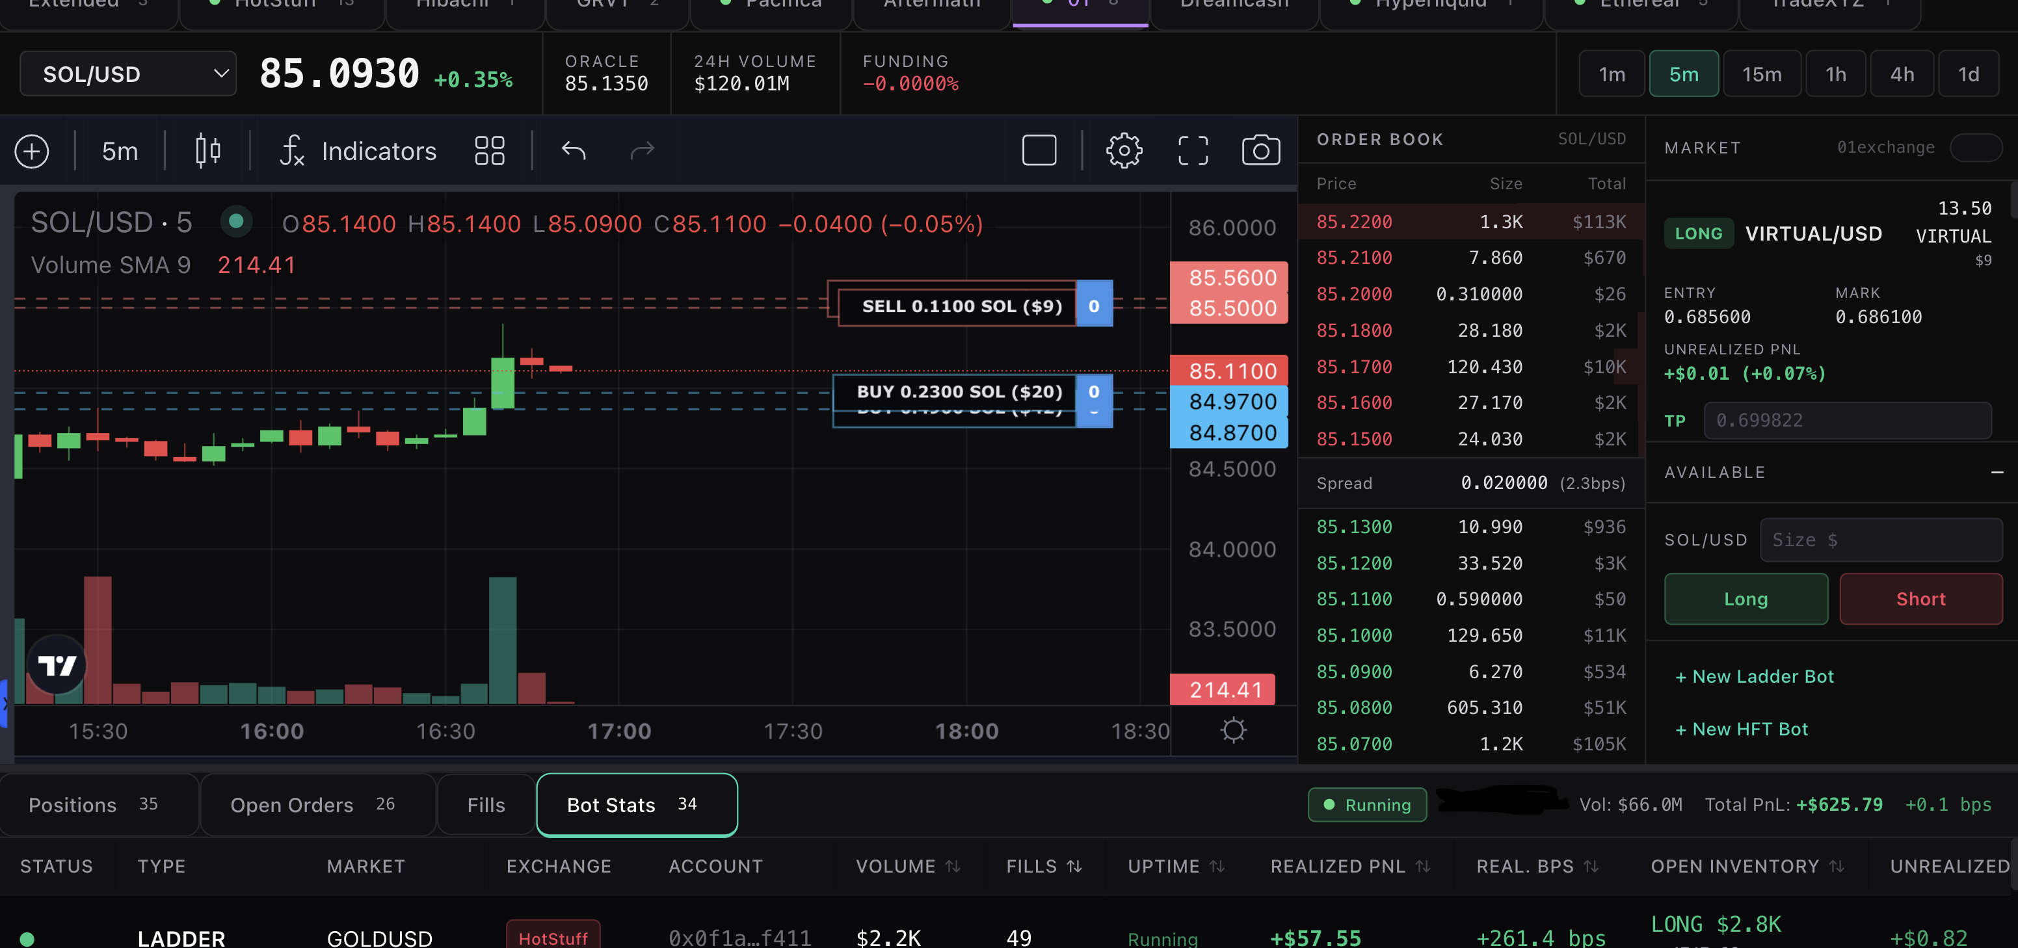Screen dimensions: 2018x948
Task: Click the GOLDUSD market cell
Action: click(x=379, y=938)
